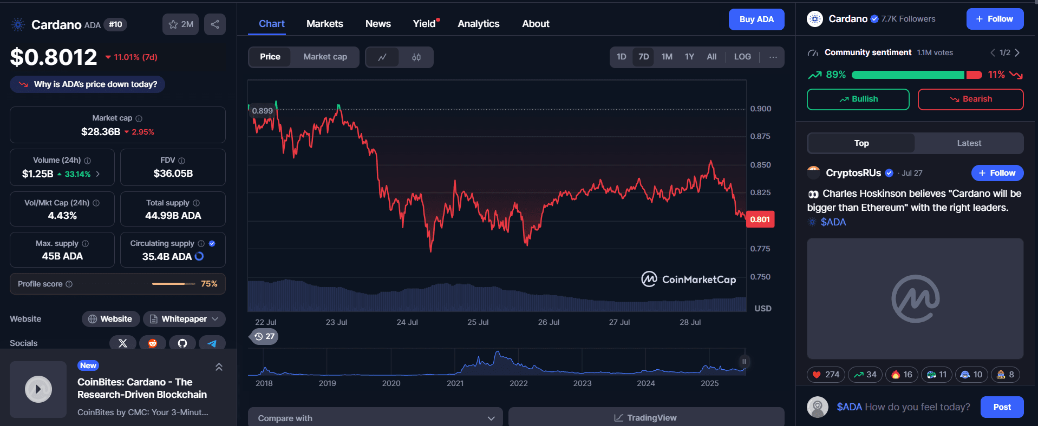This screenshot has height=426, width=1038.
Task: Select the 1M time range
Action: tap(667, 57)
